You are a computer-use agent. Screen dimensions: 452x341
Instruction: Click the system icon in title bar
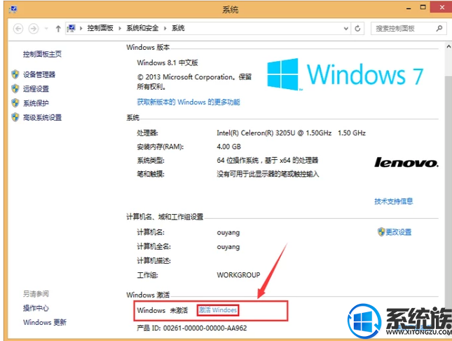(x=13, y=9)
